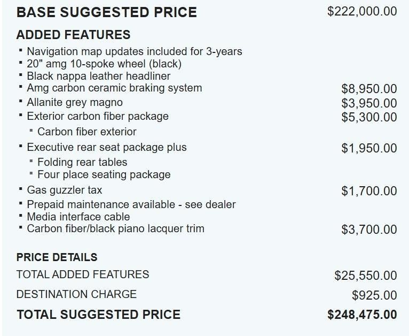Select the Black nappa leather headliner item

98,76
